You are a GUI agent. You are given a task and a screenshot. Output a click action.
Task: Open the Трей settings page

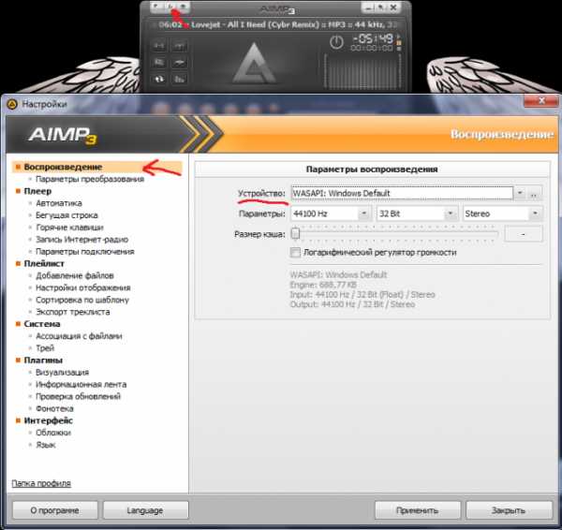coord(45,348)
